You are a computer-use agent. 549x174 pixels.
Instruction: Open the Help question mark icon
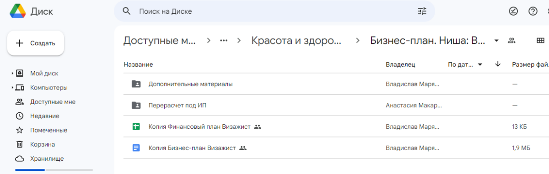(533, 11)
